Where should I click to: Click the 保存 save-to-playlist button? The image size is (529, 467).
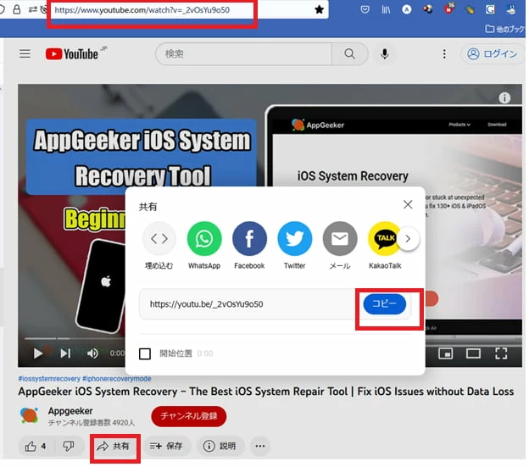[x=166, y=447]
